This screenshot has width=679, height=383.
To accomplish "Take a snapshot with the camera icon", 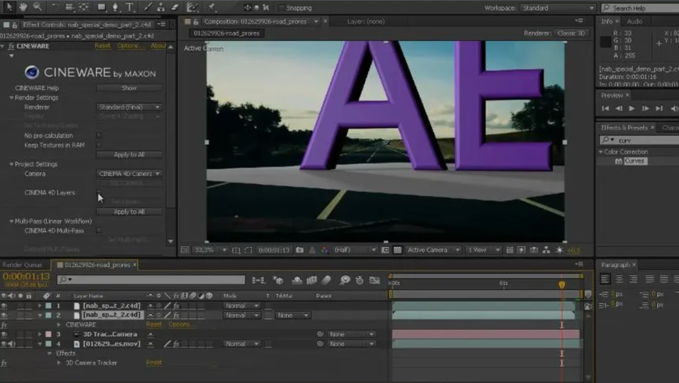I will pyautogui.click(x=299, y=250).
